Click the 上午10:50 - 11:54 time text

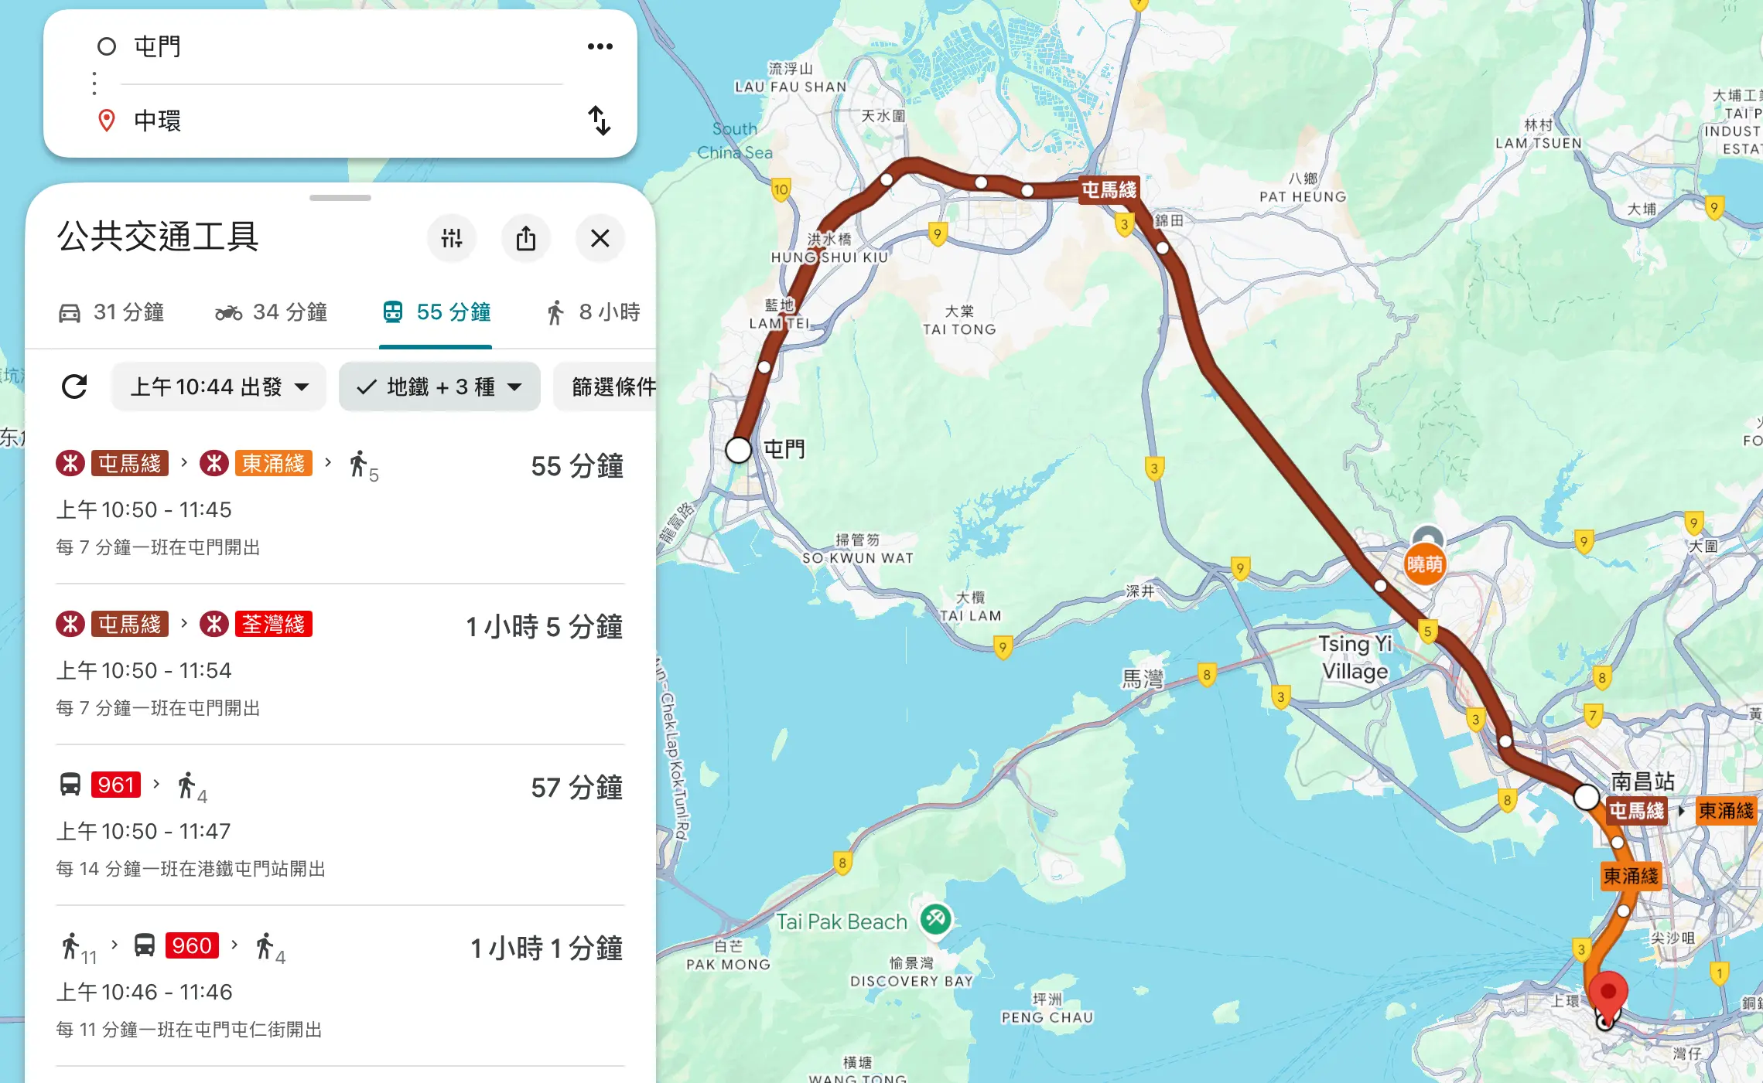click(x=144, y=670)
